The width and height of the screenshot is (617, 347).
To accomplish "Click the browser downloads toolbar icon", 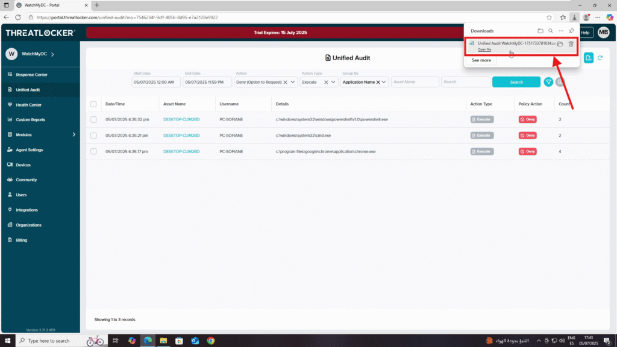I will coord(574,17).
